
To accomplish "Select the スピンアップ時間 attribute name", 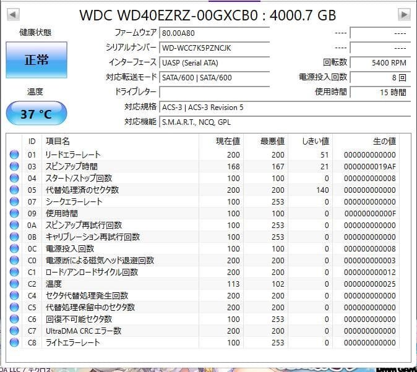I will pyautogui.click(x=72, y=166).
